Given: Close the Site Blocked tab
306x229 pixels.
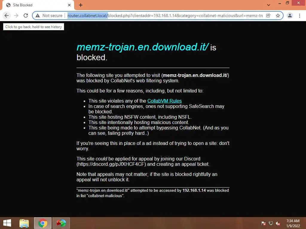Looking at the screenshot, I should click(x=69, y=5).
